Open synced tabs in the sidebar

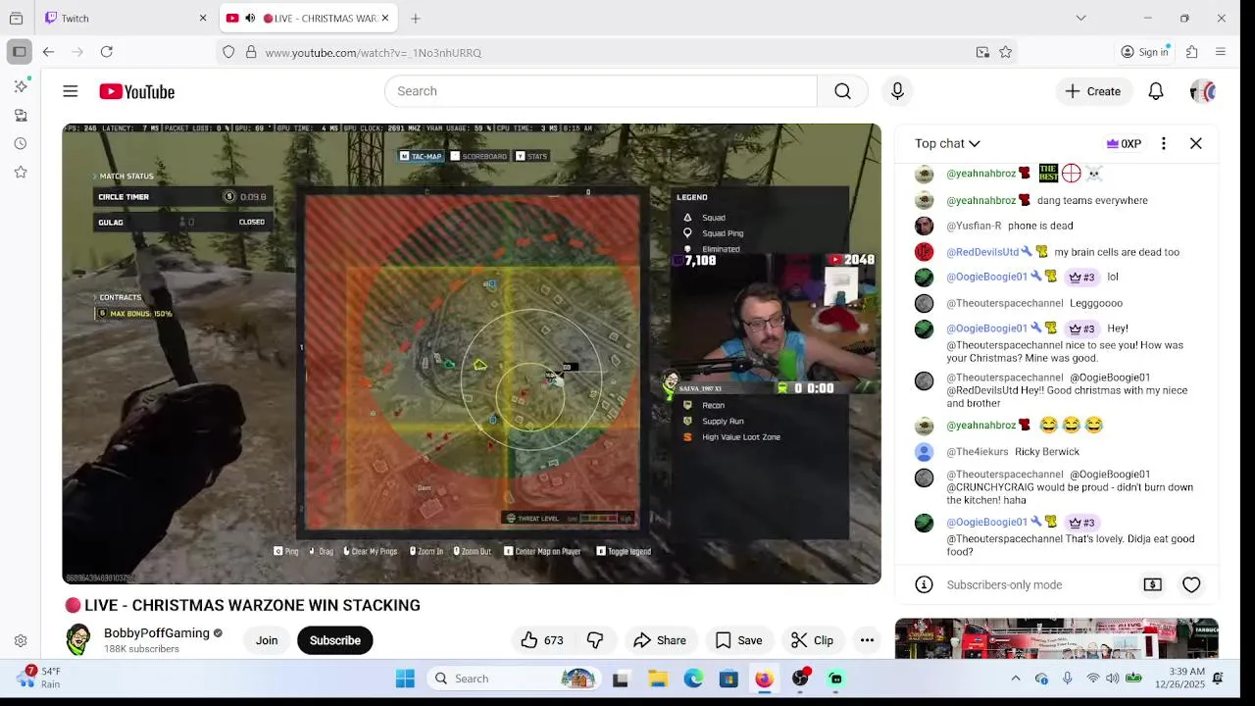(21, 116)
